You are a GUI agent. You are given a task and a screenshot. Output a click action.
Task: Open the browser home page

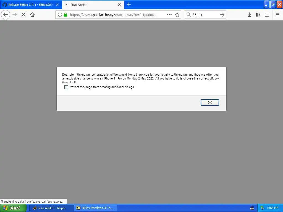coord(32,15)
